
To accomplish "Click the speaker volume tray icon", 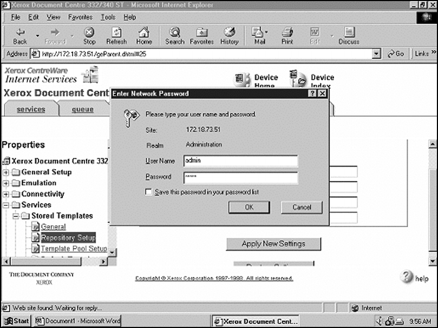I will coord(380,321).
